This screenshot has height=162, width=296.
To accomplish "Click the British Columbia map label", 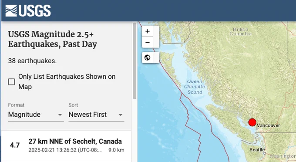I will 240,32.
